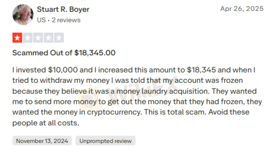Click the "US" country label

pyautogui.click(x=41, y=20)
